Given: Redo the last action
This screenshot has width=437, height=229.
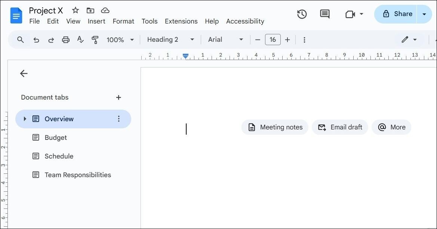Looking at the screenshot, I should (x=51, y=40).
